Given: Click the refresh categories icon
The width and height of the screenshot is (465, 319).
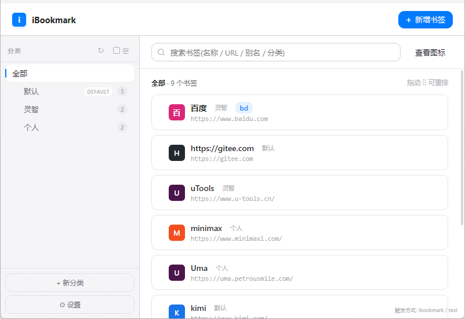Looking at the screenshot, I should click(101, 50).
